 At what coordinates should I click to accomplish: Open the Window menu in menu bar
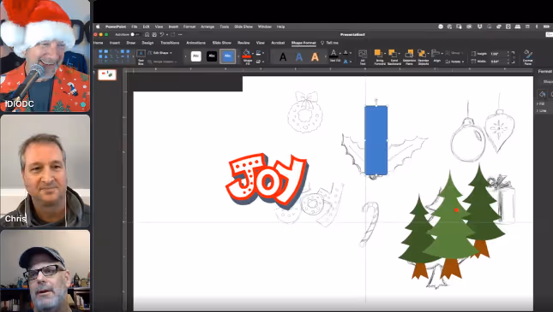tap(265, 26)
